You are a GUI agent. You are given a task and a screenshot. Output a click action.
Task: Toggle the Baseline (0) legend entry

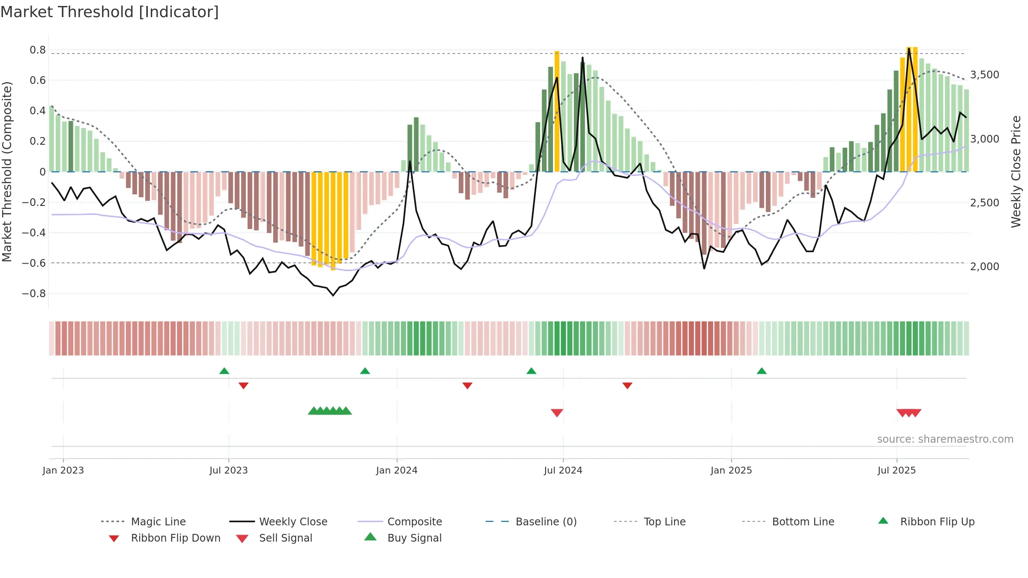531,521
